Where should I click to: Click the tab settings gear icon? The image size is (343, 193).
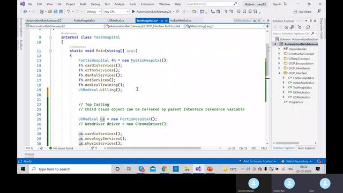coord(268,20)
